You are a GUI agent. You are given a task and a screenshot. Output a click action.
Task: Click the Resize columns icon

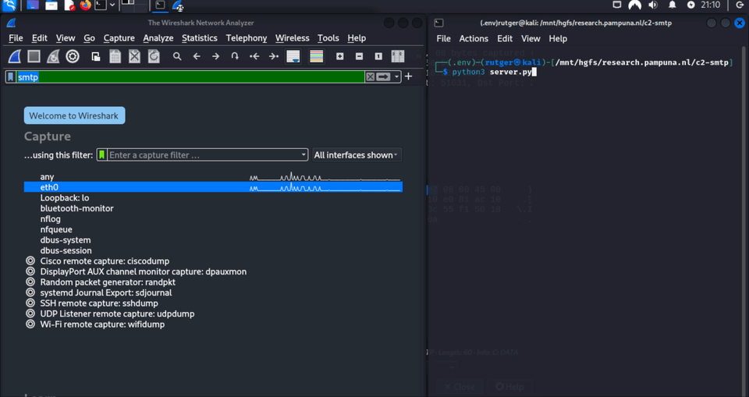(398, 56)
